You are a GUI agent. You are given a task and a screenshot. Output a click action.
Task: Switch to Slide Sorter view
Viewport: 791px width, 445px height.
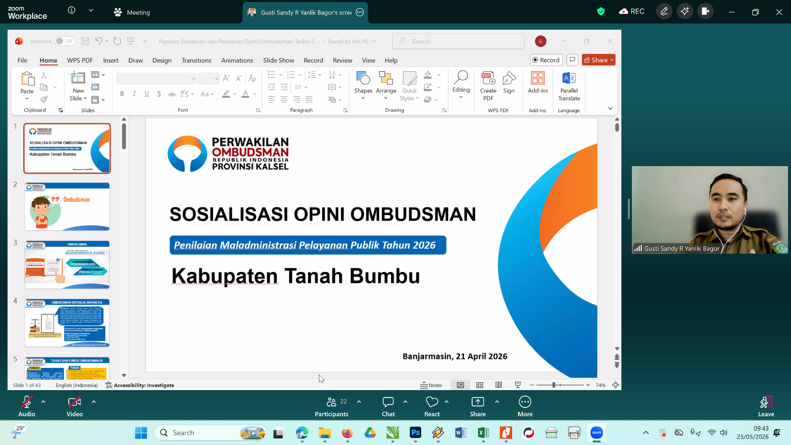click(x=480, y=385)
